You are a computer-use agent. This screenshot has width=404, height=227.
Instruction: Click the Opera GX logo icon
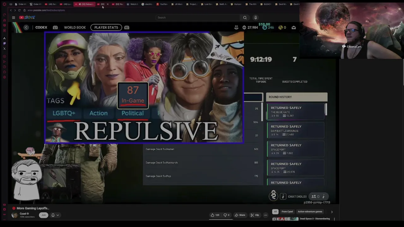coord(4,4)
